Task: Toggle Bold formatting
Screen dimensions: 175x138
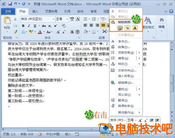Action: pyautogui.click(x=23, y=26)
